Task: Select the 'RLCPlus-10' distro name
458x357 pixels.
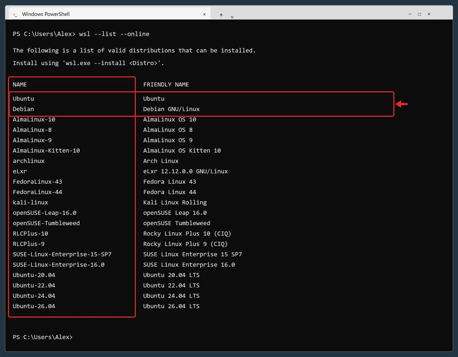Action: [31, 233]
